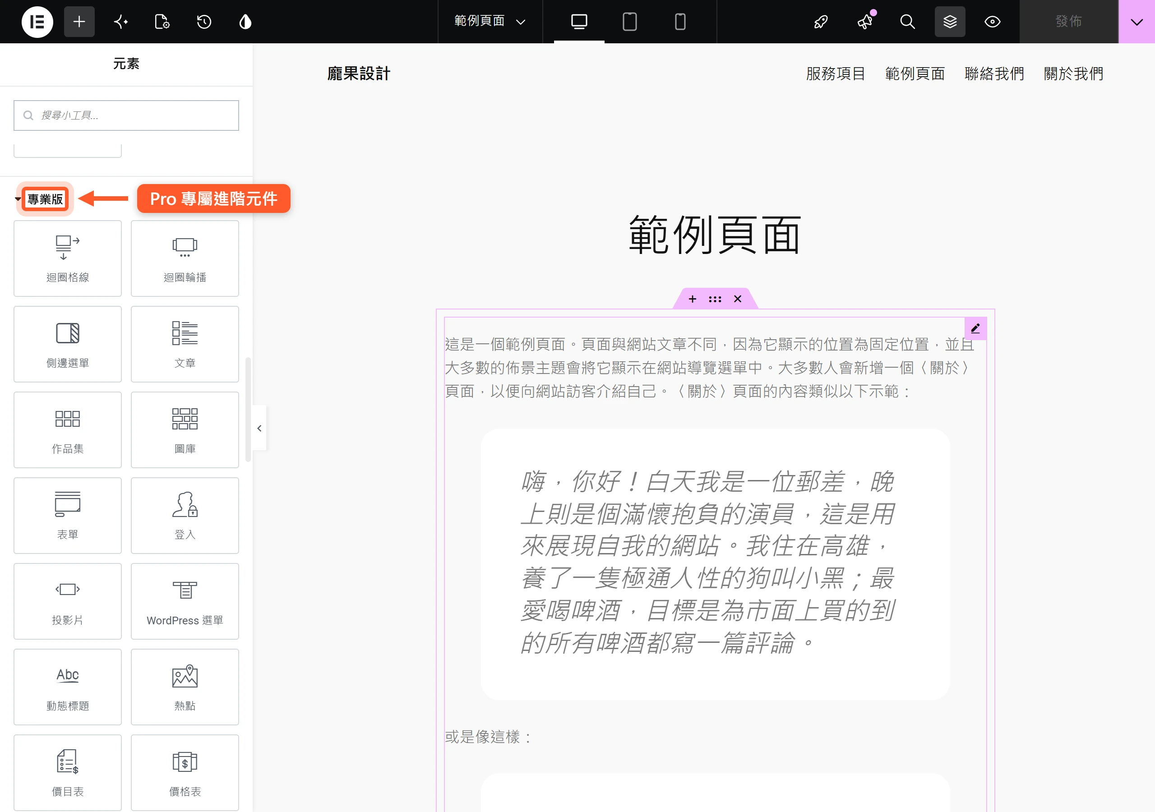Select the 迴圈輪播 widget
1155x812 pixels.
(185, 258)
